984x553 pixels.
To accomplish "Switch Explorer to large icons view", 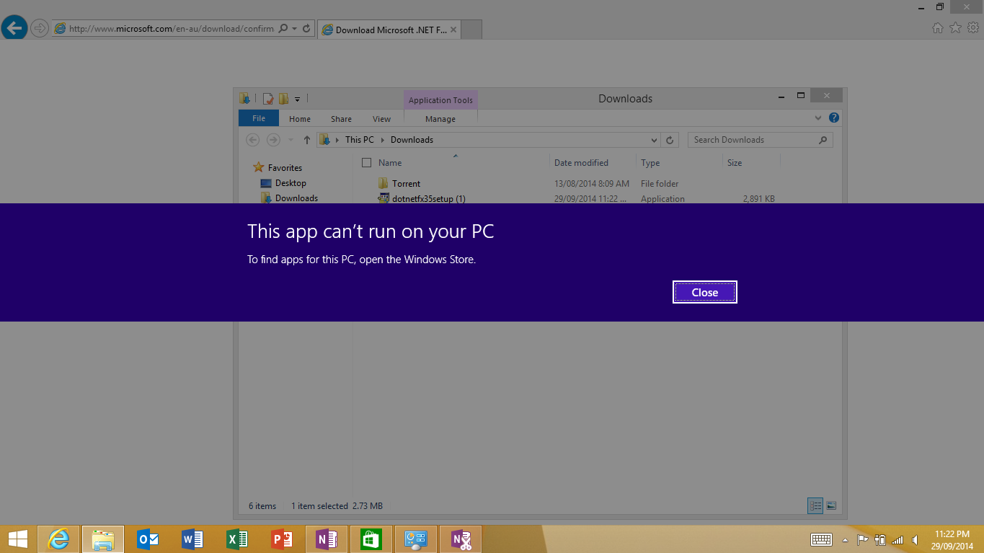I will coord(830,506).
